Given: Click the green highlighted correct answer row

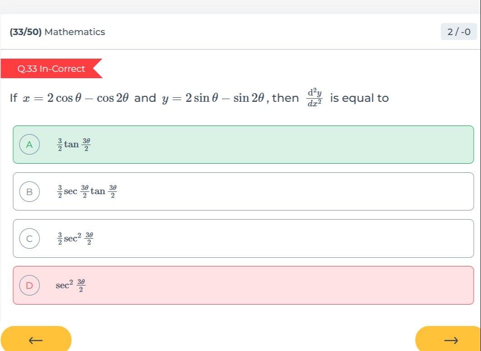Looking at the screenshot, I should click(243, 144).
